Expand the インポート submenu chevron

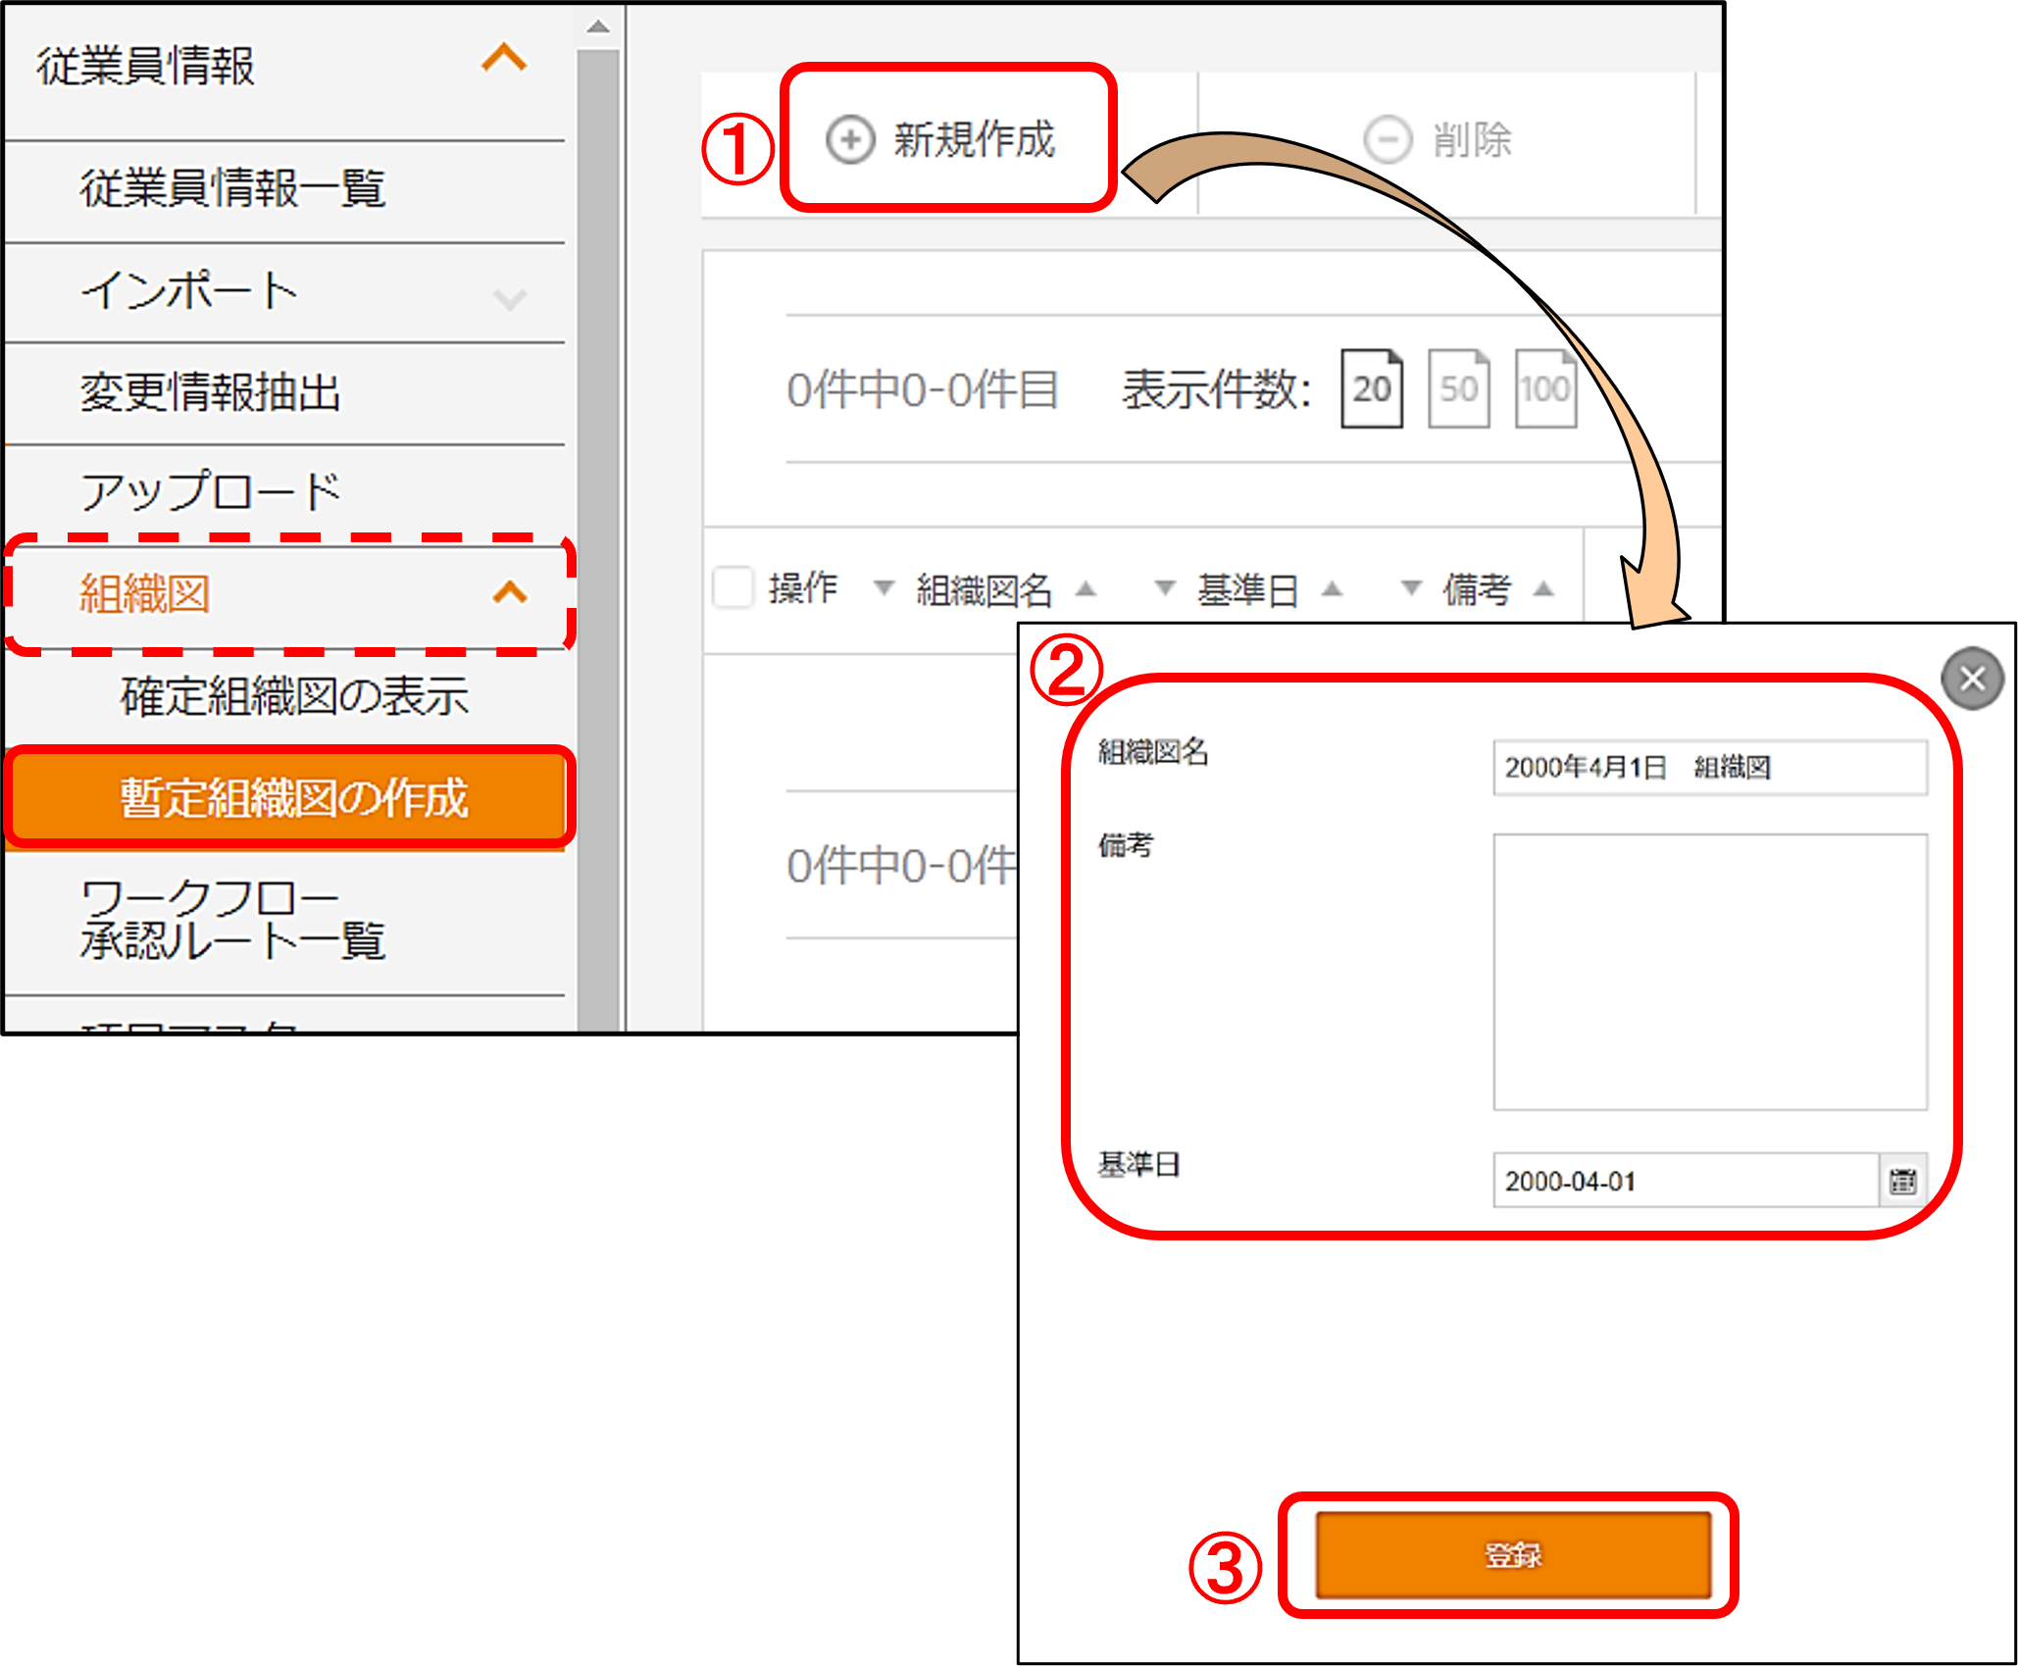tap(509, 298)
